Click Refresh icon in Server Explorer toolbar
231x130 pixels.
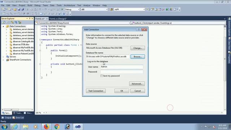tap(4, 22)
